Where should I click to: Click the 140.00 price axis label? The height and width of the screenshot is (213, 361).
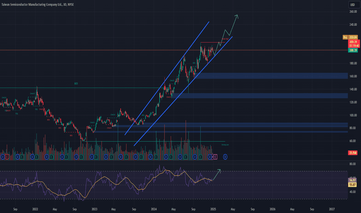coord(353,89)
